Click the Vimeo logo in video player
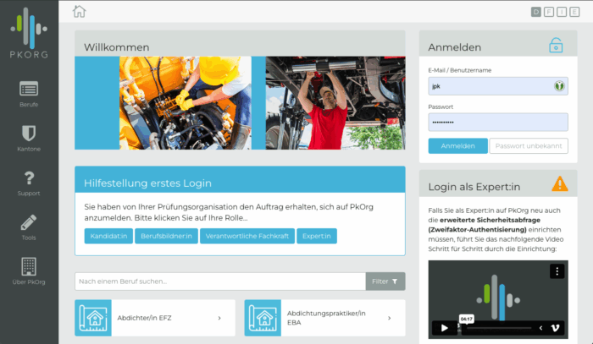The height and width of the screenshot is (344, 593). 554,328
